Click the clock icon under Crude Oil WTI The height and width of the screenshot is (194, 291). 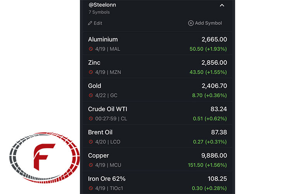[91, 119]
